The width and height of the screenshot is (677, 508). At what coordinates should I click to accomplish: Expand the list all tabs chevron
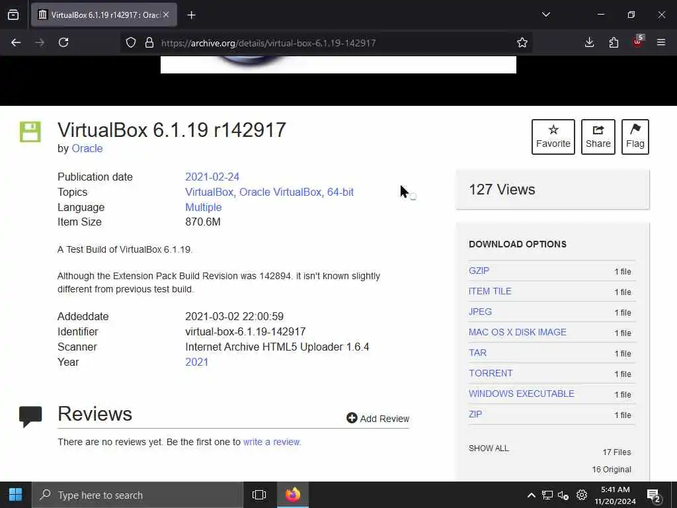pos(545,15)
